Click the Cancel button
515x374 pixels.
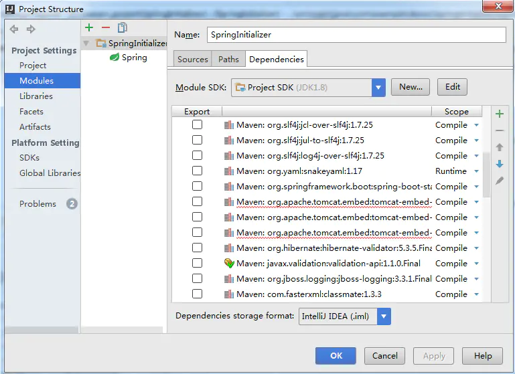point(384,356)
